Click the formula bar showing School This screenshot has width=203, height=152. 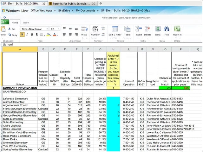[x=102, y=44]
